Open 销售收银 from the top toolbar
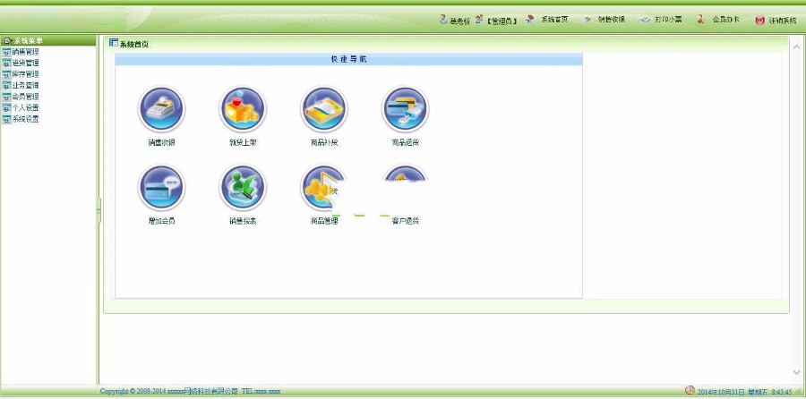This screenshot has width=806, height=399. coord(611,20)
